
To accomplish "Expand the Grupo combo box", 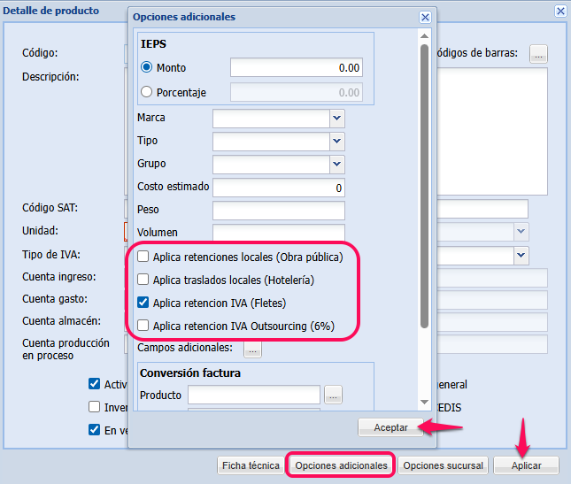I will (x=336, y=164).
